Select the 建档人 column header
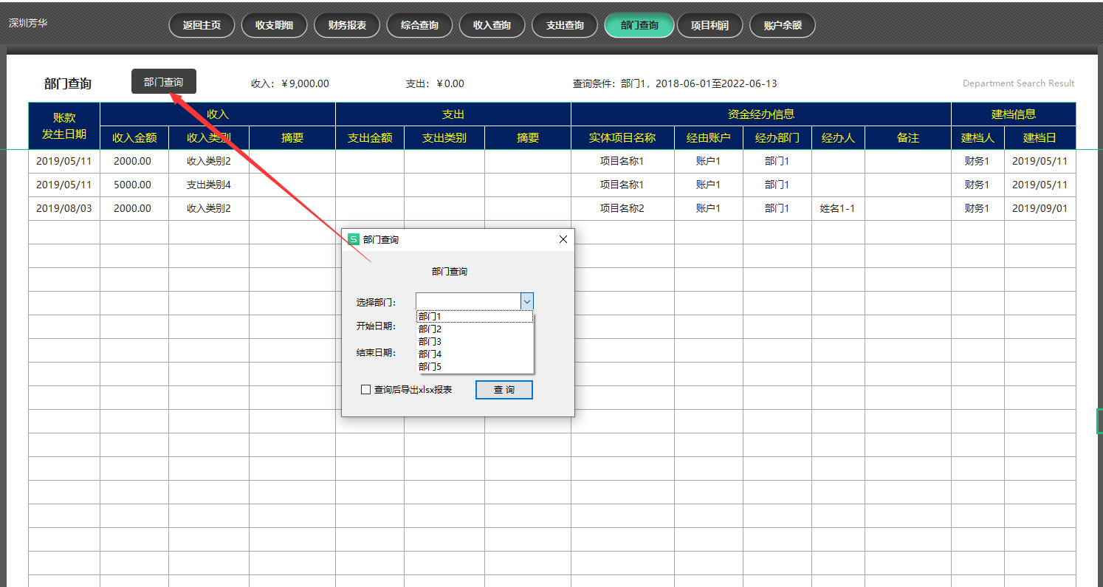This screenshot has height=587, width=1103. pos(977,138)
